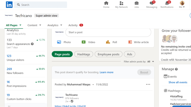Open help for Search appearances
Viewport: 191px width, 107px height.
click(x=32, y=44)
